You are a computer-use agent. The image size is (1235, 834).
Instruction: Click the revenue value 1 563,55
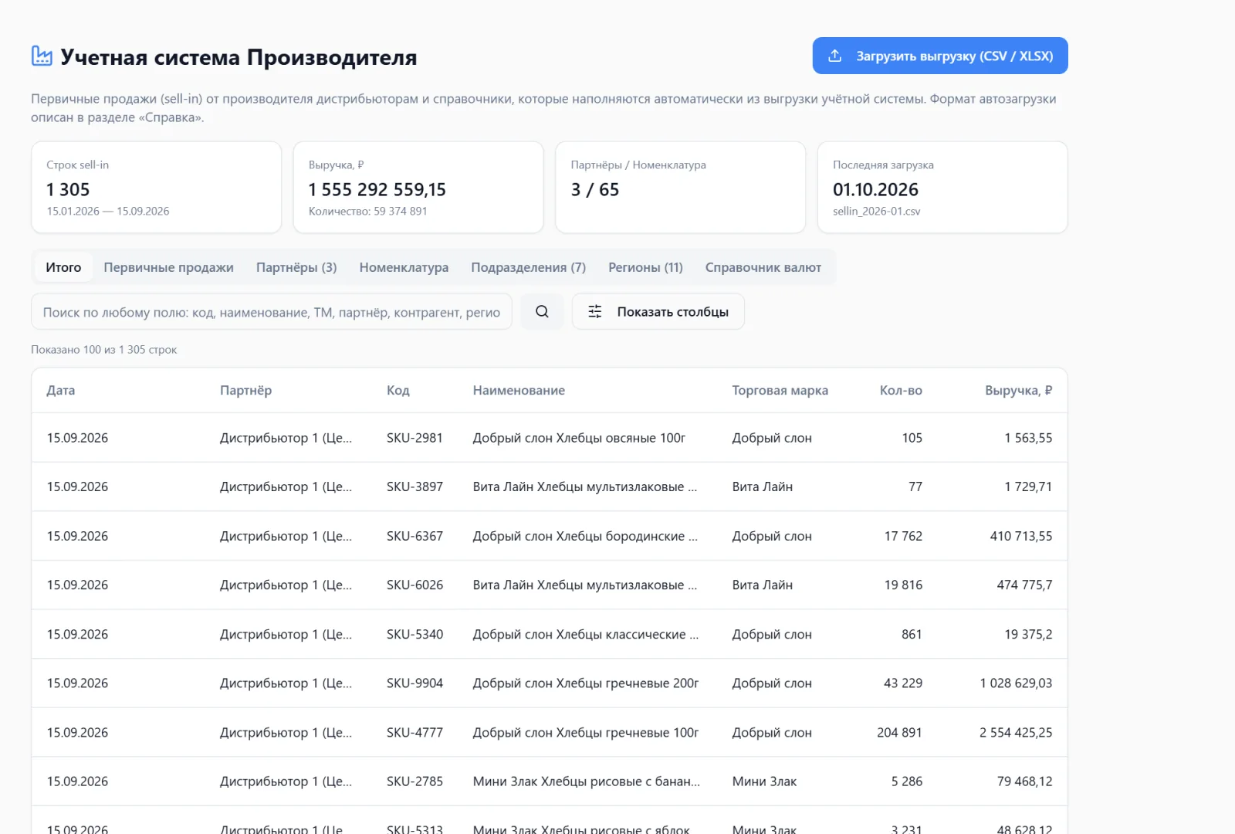click(x=1028, y=438)
